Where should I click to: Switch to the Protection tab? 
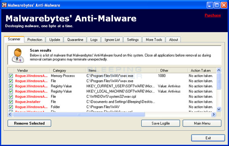click(35, 40)
